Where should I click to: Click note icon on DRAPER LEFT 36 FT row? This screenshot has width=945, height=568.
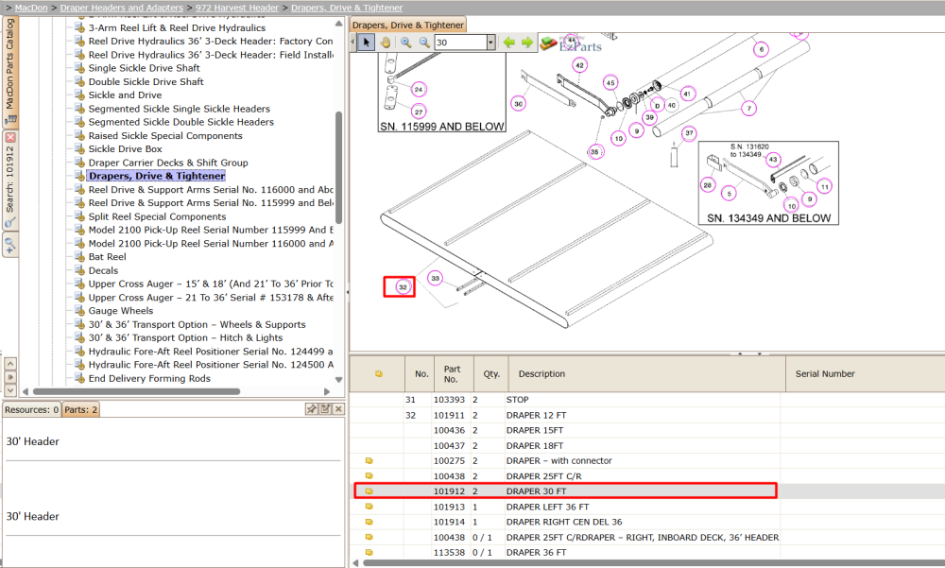(x=369, y=507)
